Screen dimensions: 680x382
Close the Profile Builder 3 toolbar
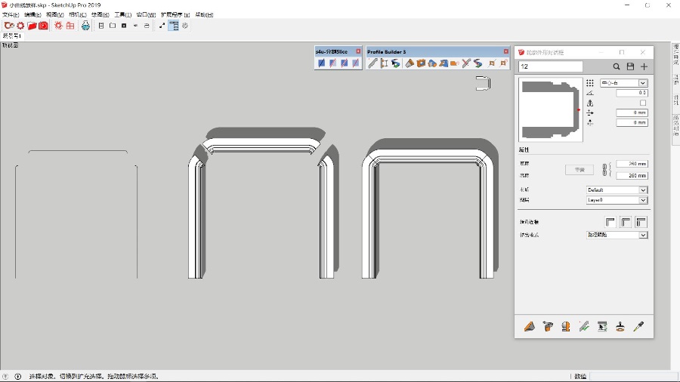pos(505,51)
